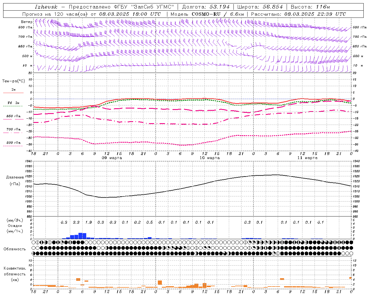Click the '11 марта' date label
The width and height of the screenshot is (368, 294).
pos(307,158)
